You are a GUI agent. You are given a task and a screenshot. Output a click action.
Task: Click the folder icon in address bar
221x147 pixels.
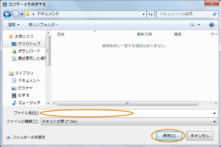pyautogui.click(x=27, y=14)
